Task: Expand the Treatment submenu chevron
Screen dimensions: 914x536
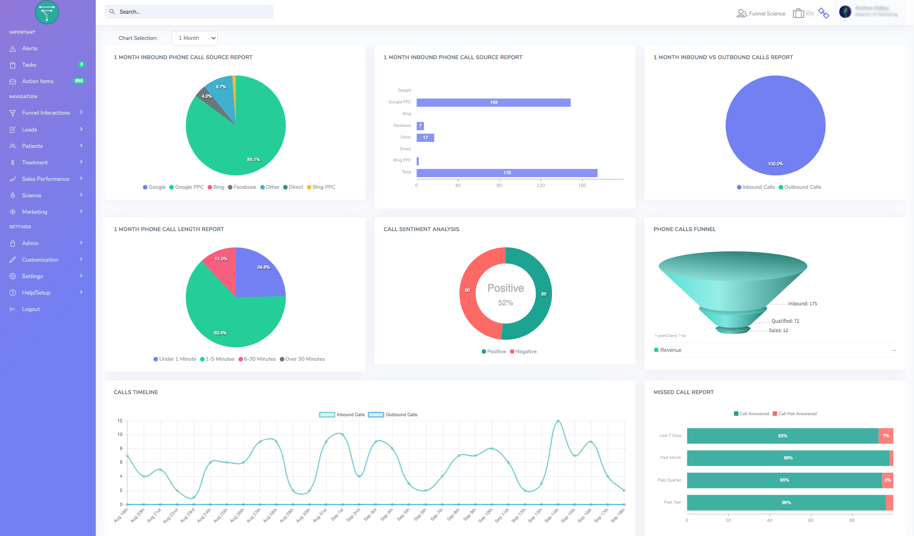Action: [81, 162]
